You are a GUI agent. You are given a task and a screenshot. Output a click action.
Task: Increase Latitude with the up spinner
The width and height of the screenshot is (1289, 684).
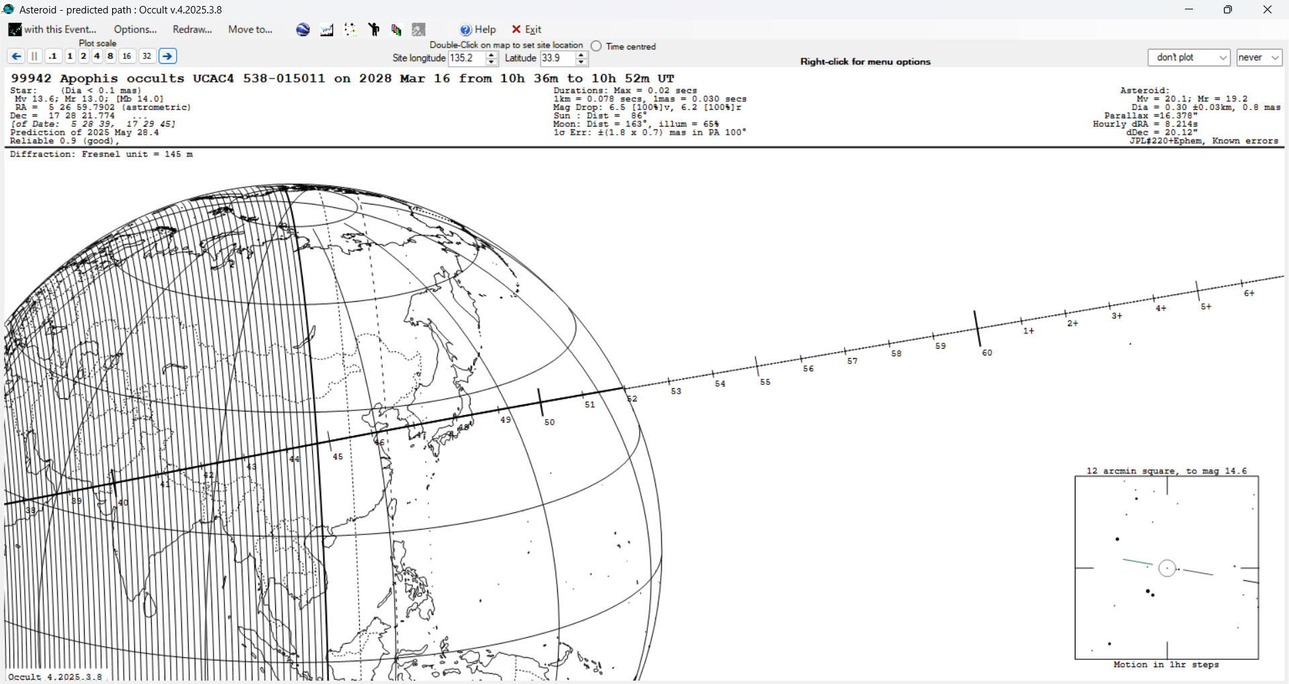click(581, 55)
